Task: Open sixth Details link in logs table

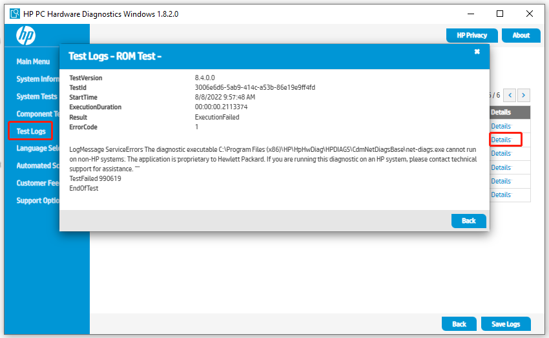Action: coord(501,195)
